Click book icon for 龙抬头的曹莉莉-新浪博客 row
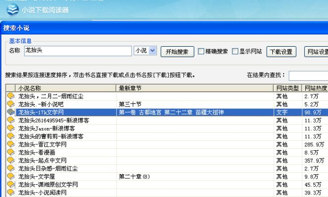The height and width of the screenshot is (197, 328). (11, 136)
